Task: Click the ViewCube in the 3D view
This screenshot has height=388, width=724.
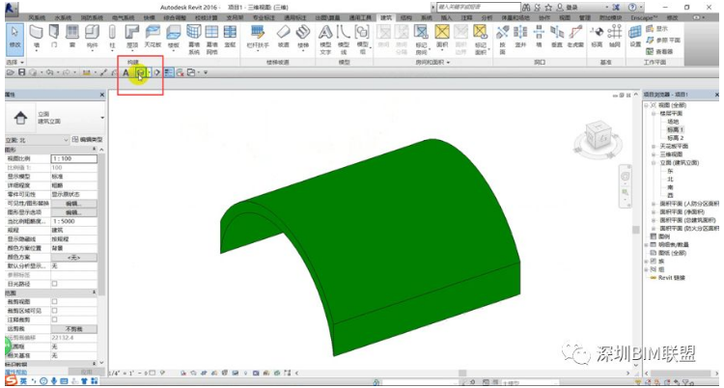Action: coord(596,137)
